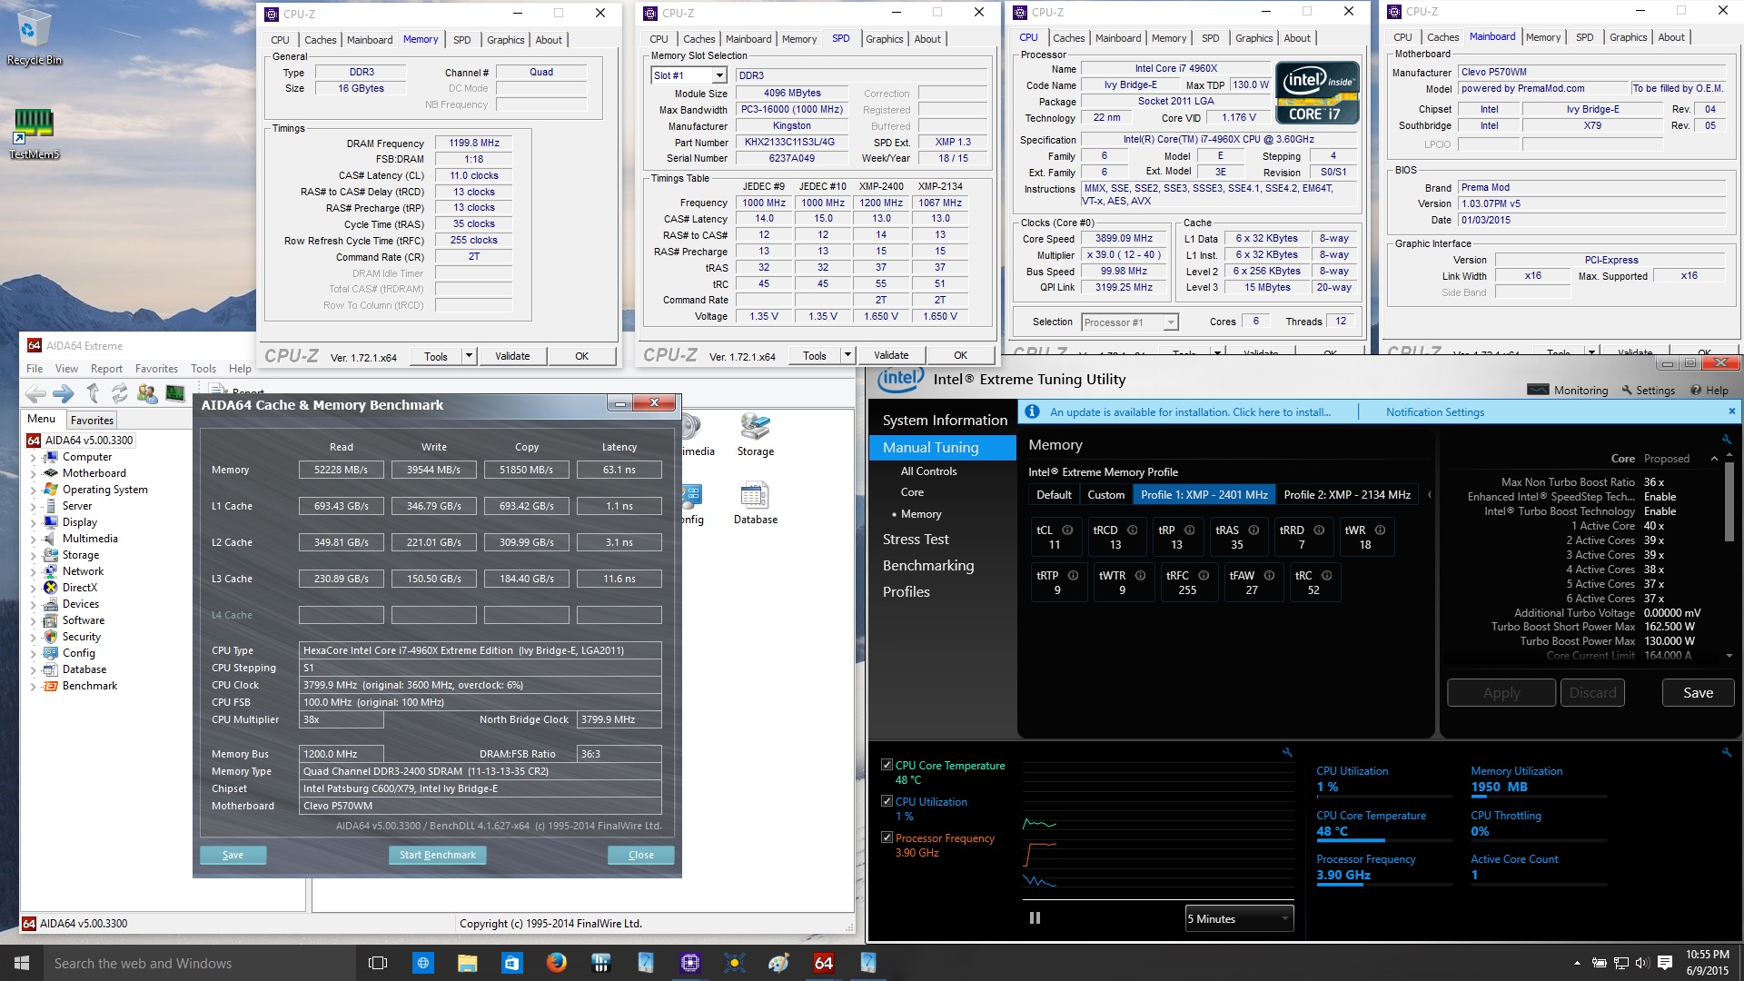Click the tRAS info icon in Intel XTU
The width and height of the screenshot is (1744, 981).
(1253, 530)
